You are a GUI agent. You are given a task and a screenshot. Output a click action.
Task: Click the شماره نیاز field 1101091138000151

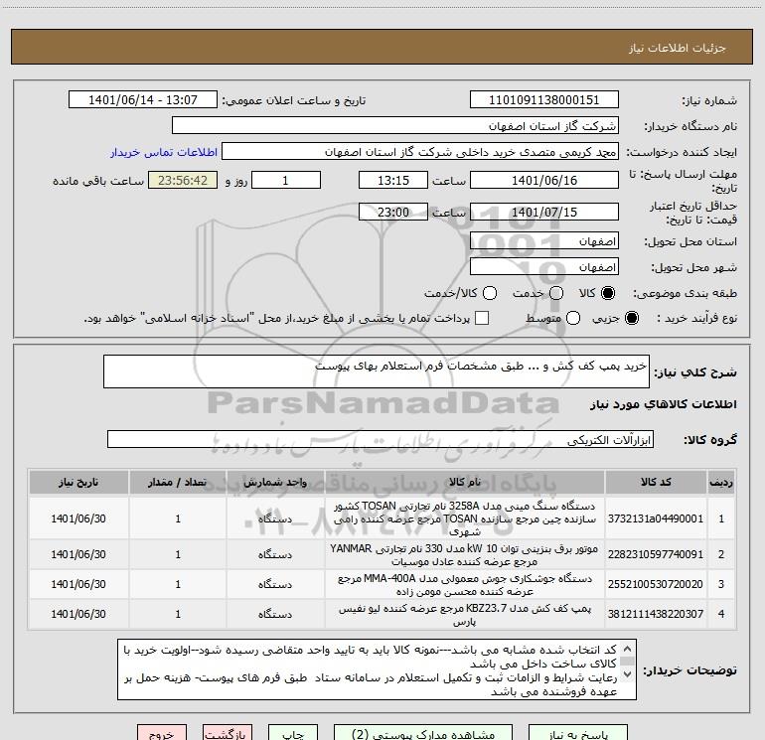coord(544,99)
